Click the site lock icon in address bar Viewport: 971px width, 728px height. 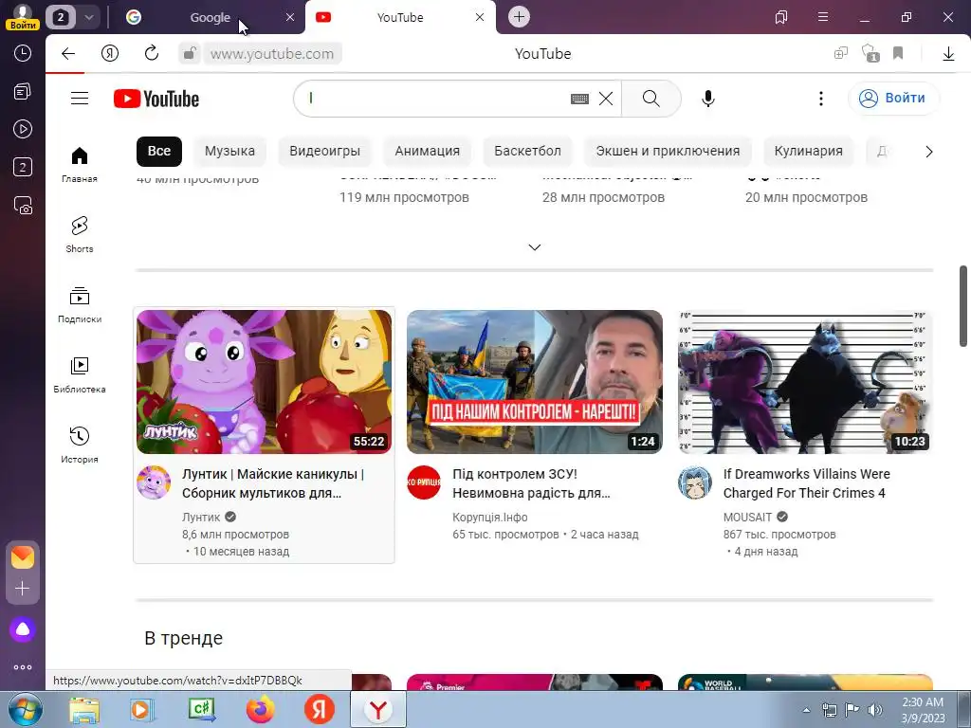coord(189,54)
